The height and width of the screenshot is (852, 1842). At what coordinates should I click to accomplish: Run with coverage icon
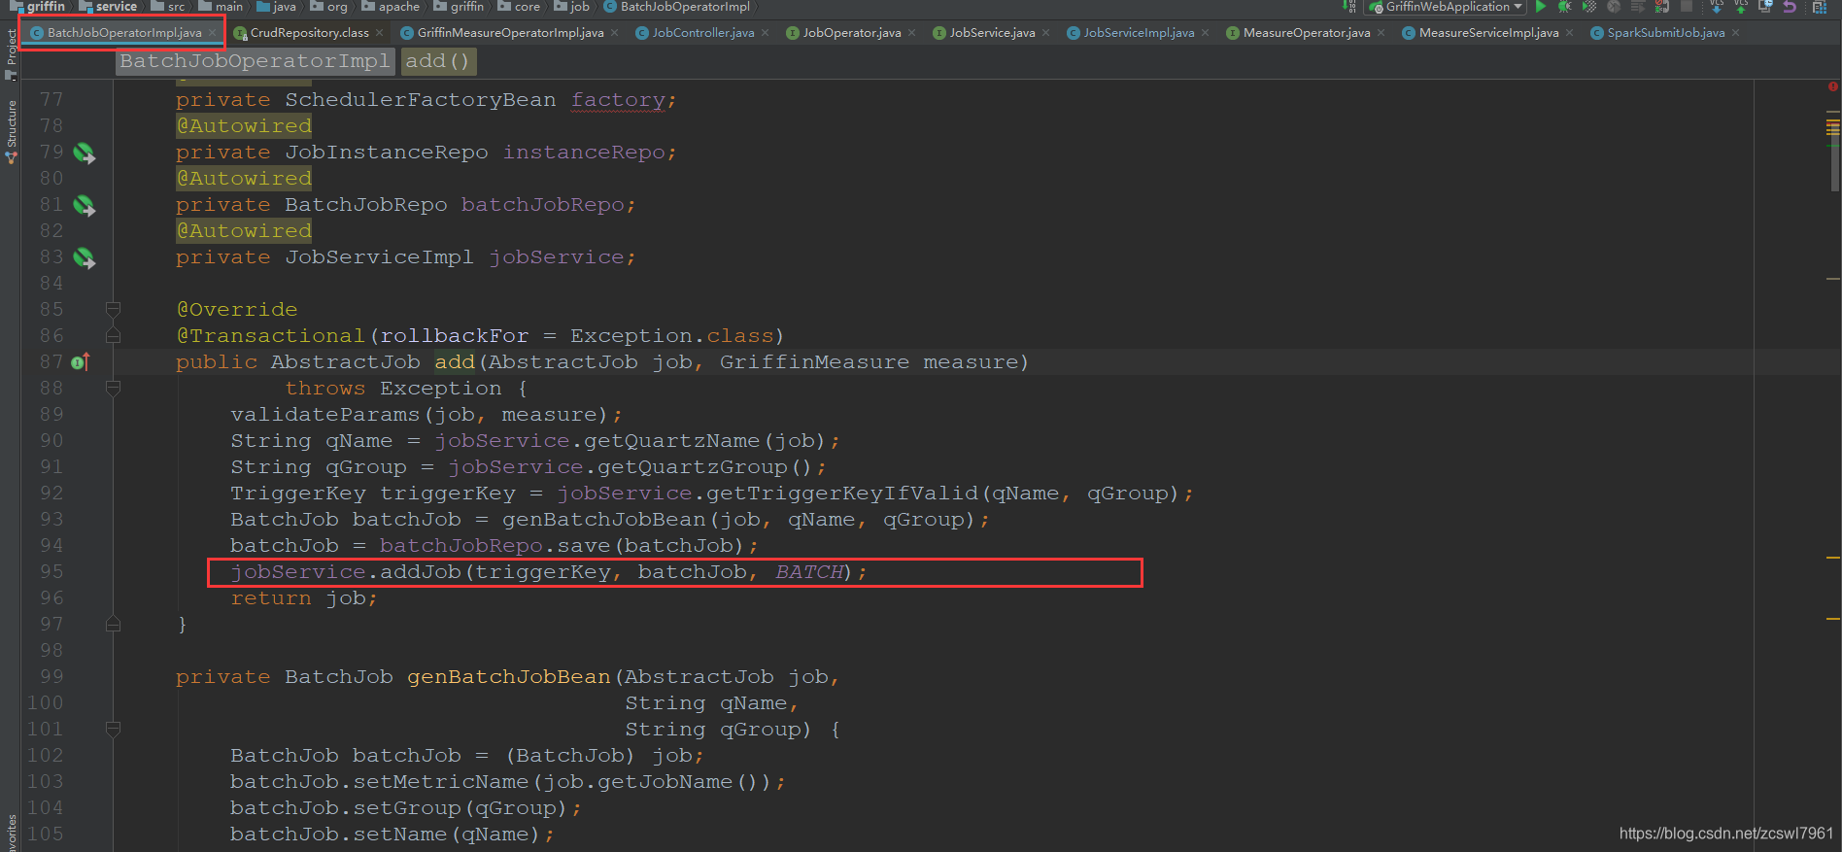[1588, 6]
